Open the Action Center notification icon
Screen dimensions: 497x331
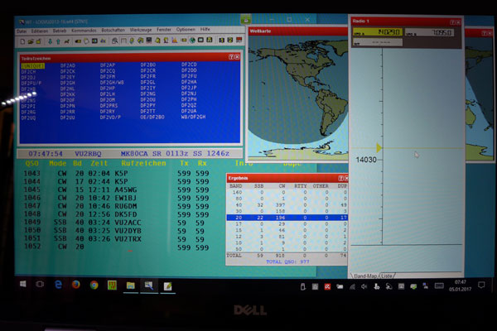[x=481, y=285]
